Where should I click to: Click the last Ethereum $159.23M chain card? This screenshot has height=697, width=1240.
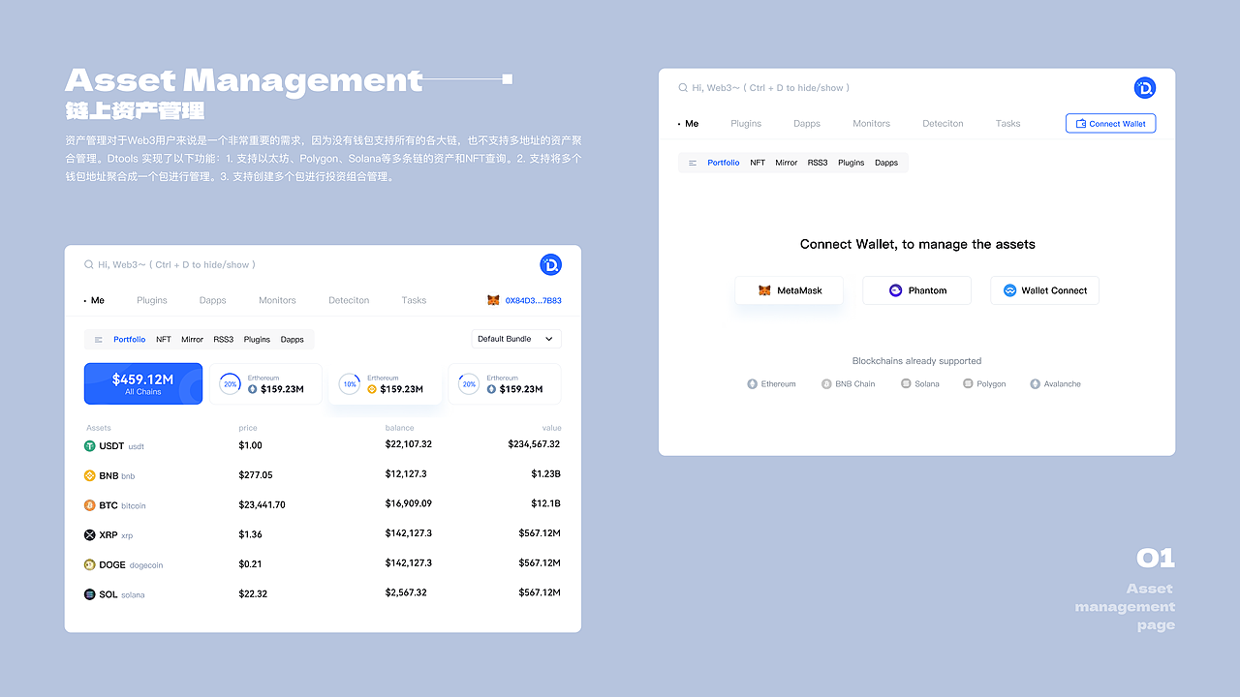[505, 384]
